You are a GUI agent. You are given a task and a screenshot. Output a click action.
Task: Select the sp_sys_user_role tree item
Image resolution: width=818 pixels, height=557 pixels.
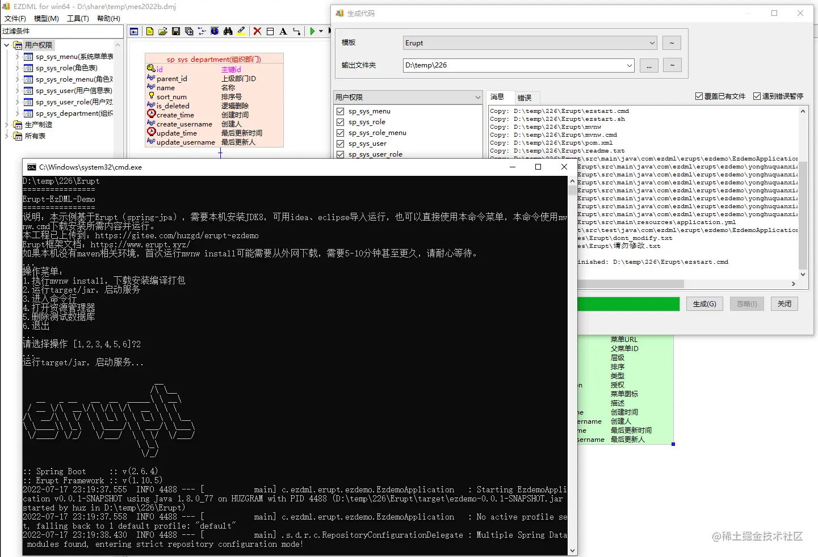[x=74, y=102]
